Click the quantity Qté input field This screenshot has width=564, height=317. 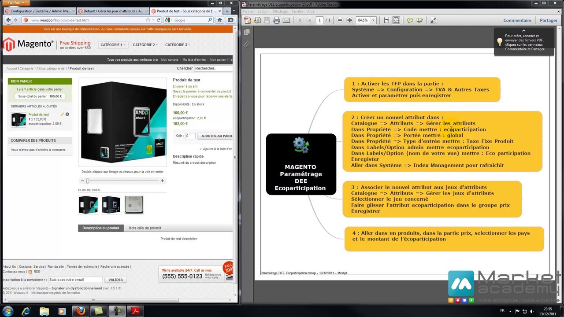click(x=190, y=136)
